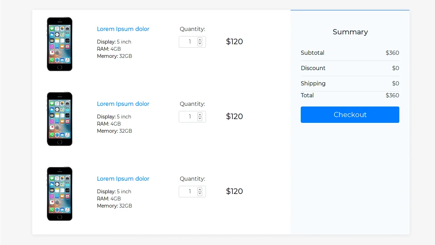This screenshot has height=245, width=435.
Task: Click the Shipping row in the Summary
Action: click(350, 83)
